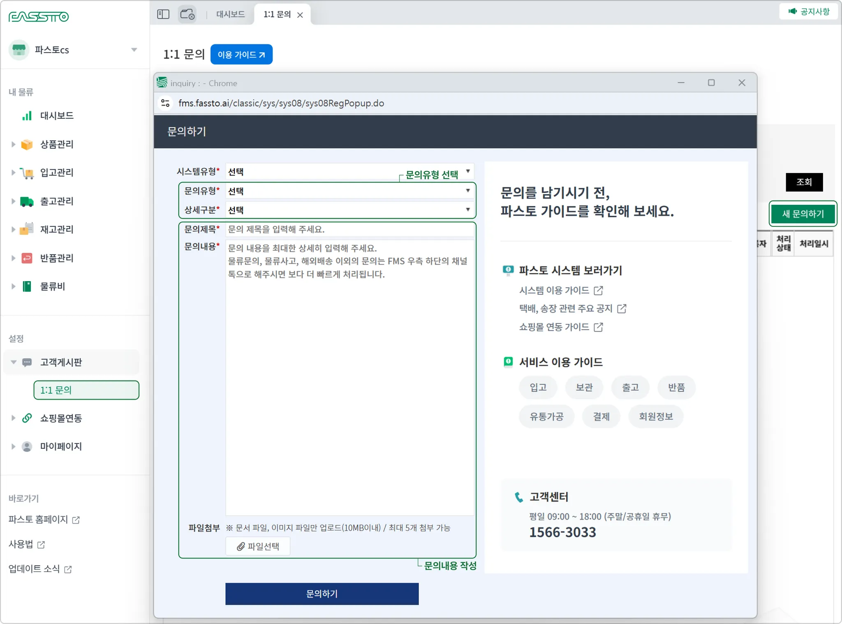The image size is (842, 624).
Task: Switch to the 대시보드 tab
Action: (x=230, y=14)
